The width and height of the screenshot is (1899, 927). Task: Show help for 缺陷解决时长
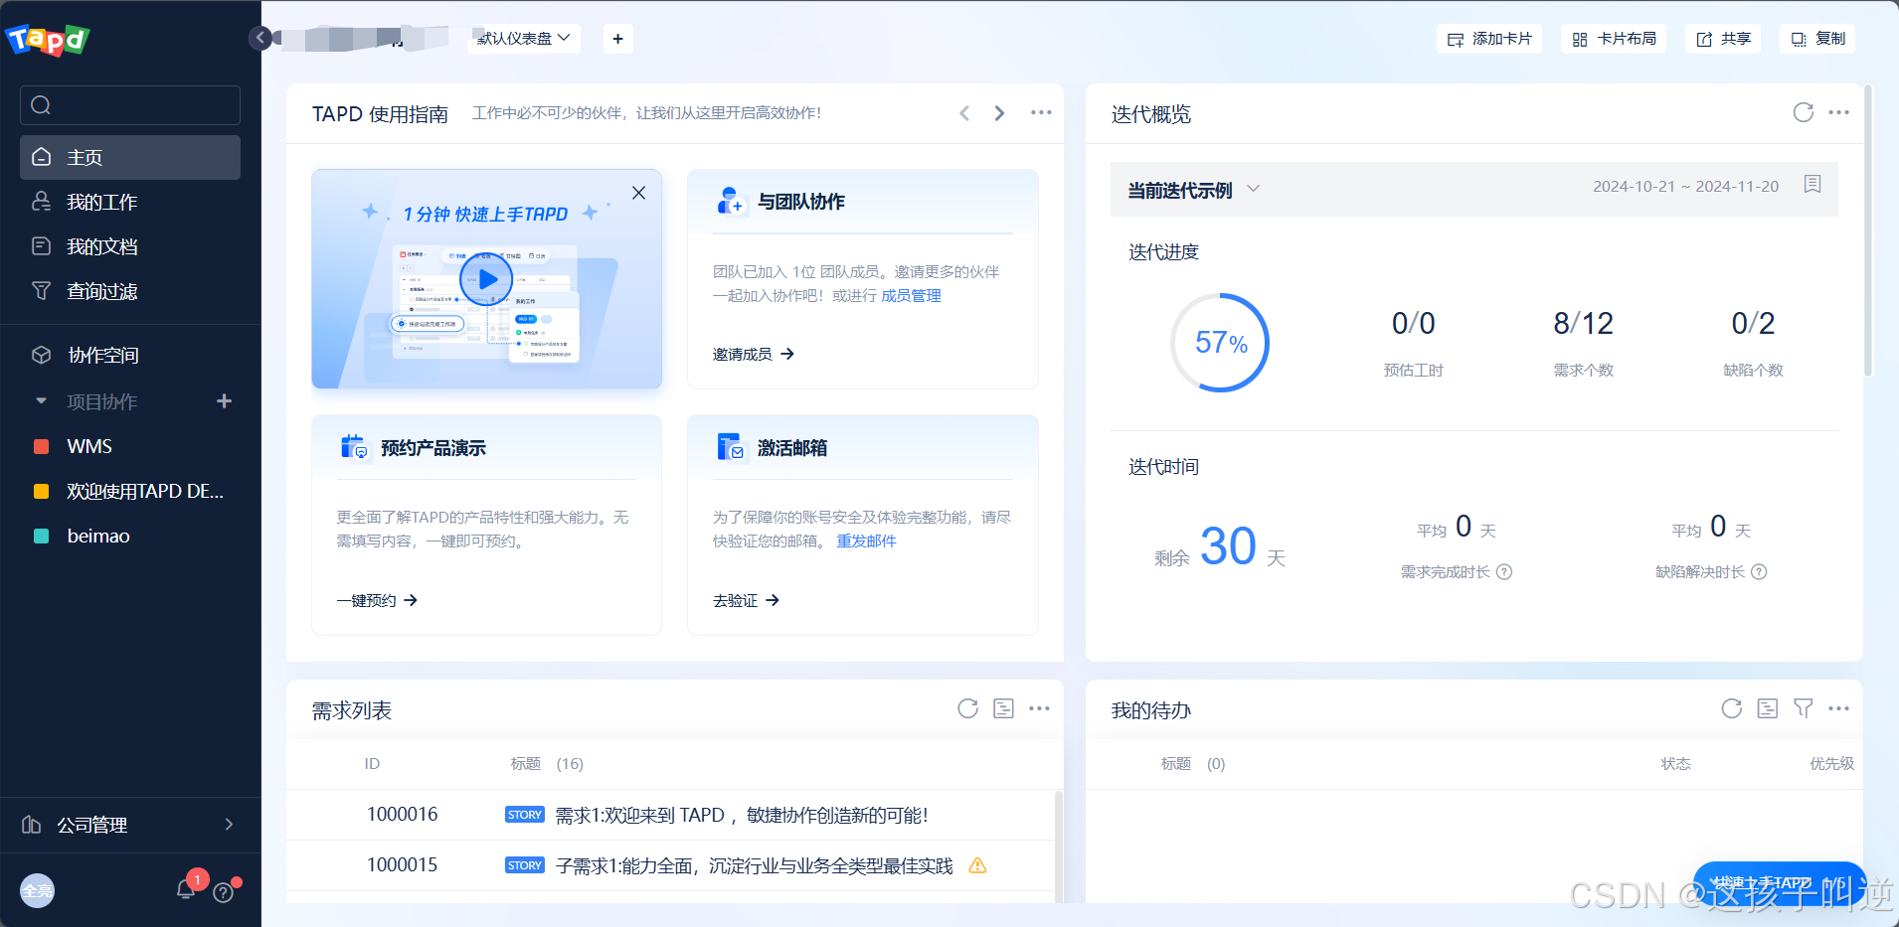1759,572
